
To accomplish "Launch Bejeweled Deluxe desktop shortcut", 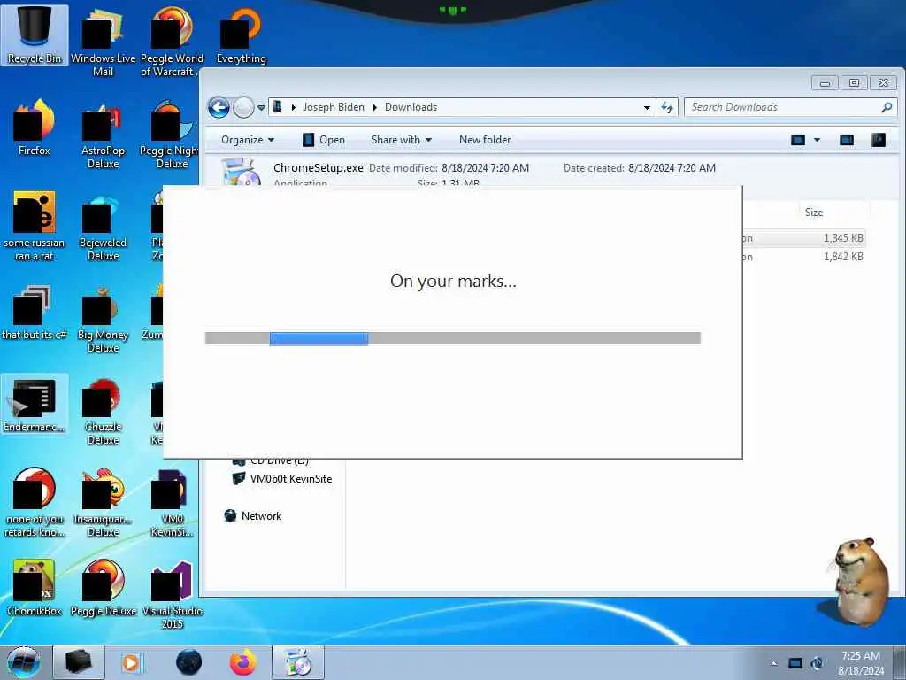I will [x=103, y=228].
